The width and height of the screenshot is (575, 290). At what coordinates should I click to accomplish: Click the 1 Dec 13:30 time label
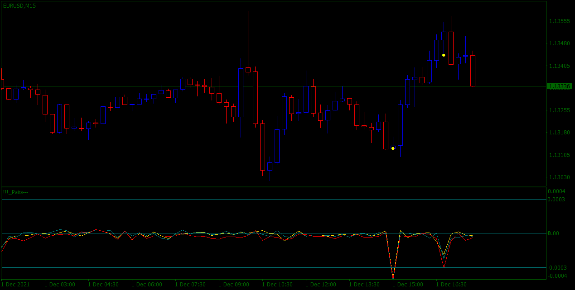[x=364, y=285]
